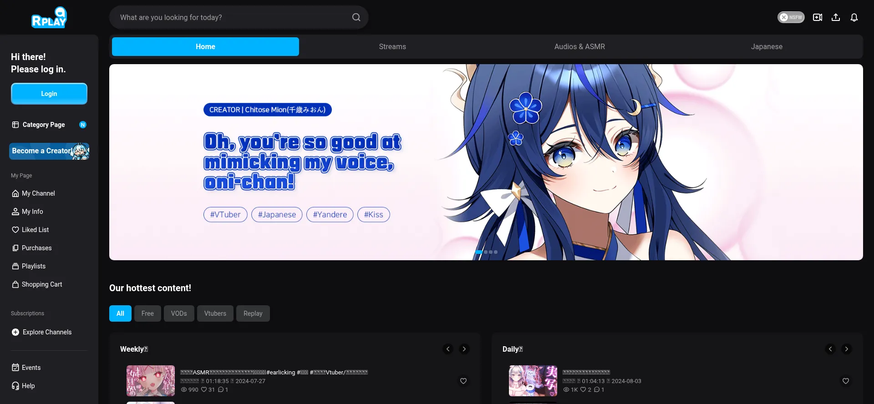
Task: Click the My Channel home icon
Action: 15,193
